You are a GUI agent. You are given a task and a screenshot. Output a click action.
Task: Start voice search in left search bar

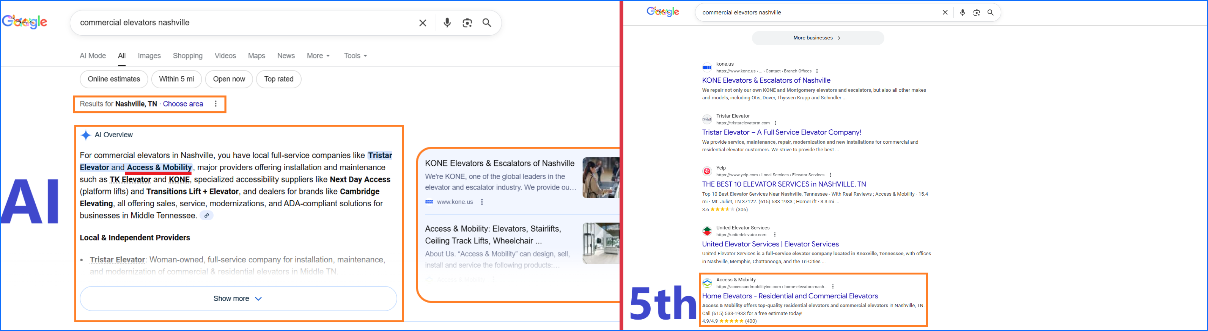tap(447, 23)
